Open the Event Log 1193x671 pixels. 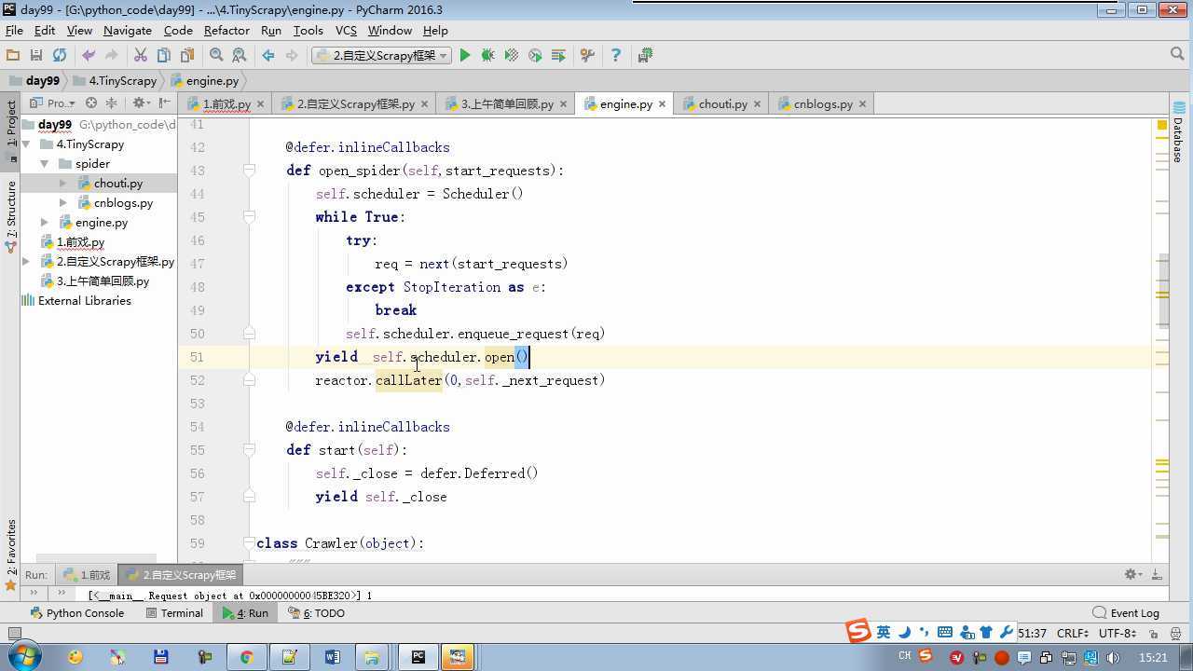point(1126,613)
